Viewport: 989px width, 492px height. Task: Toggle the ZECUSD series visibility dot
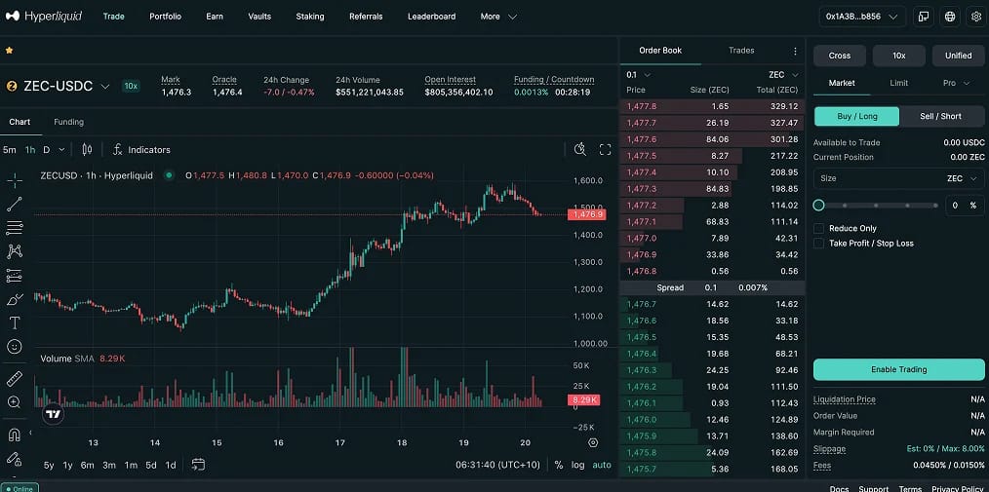coord(169,175)
